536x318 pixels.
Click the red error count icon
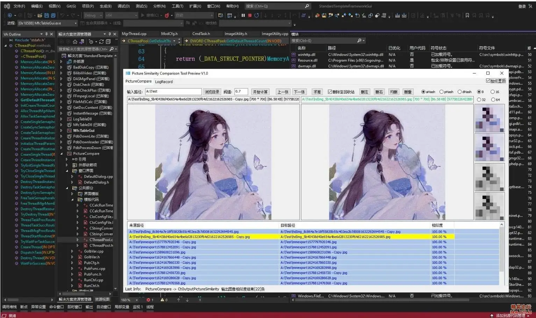tap(148, 300)
